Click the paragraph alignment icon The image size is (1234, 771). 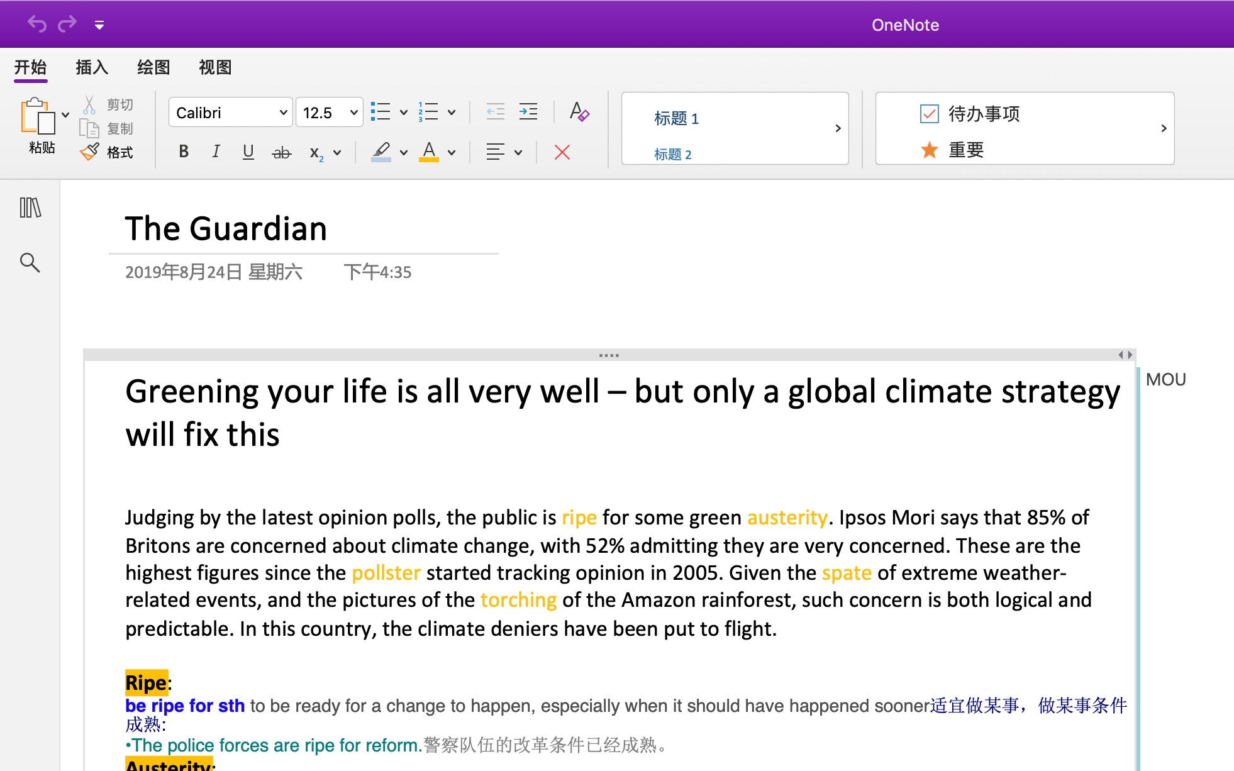[x=496, y=152]
